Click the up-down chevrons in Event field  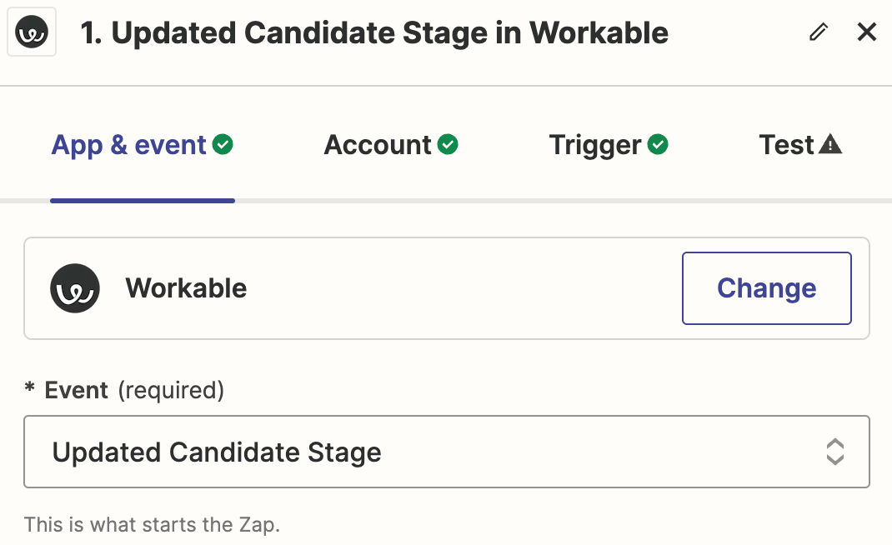834,452
